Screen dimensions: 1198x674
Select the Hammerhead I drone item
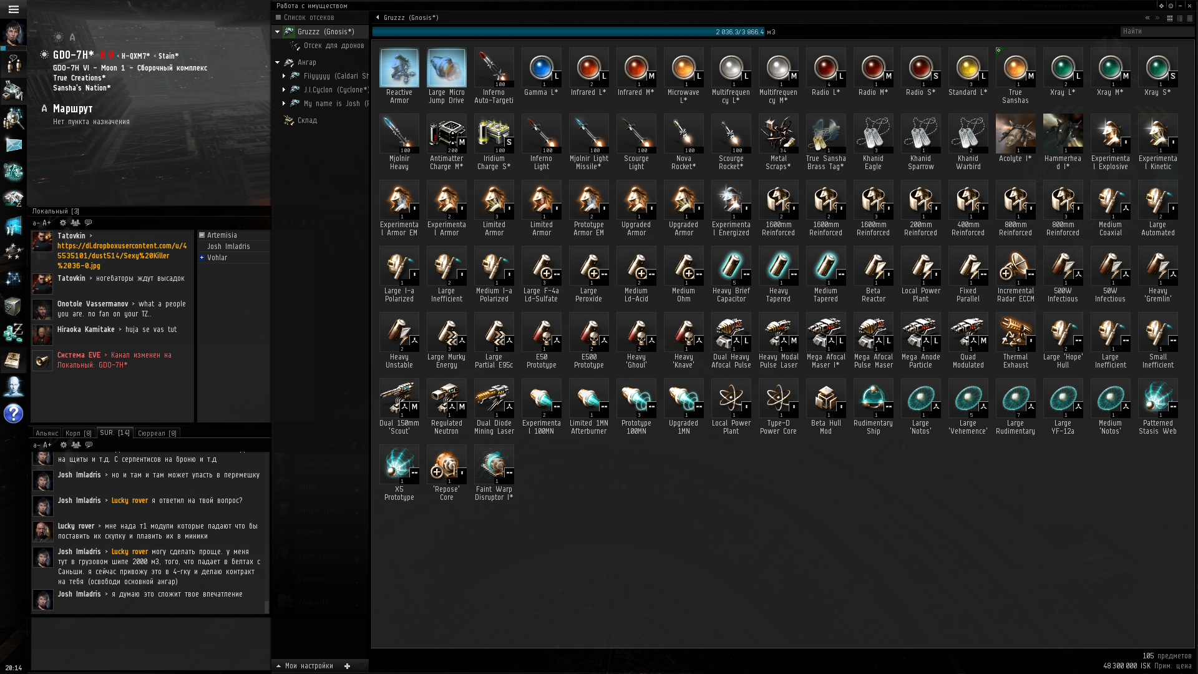(x=1063, y=142)
